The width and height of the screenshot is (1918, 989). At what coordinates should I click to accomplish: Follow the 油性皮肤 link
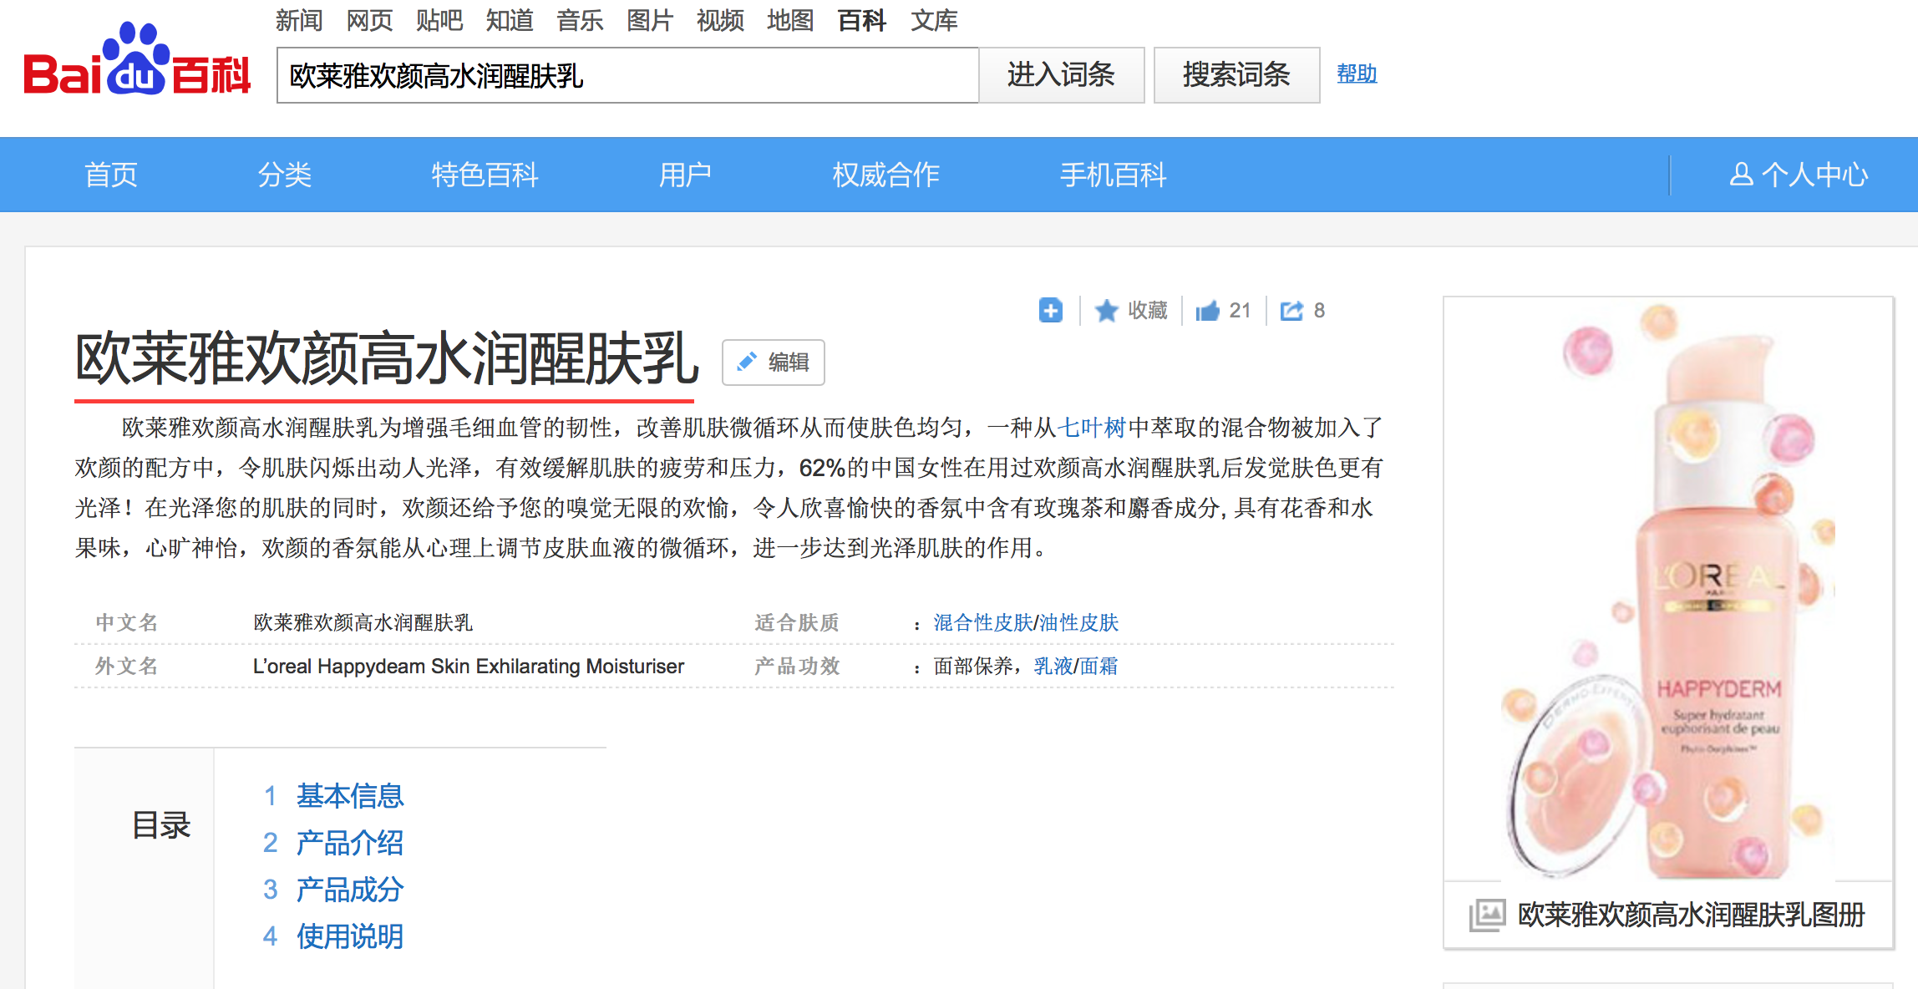pos(1078,622)
